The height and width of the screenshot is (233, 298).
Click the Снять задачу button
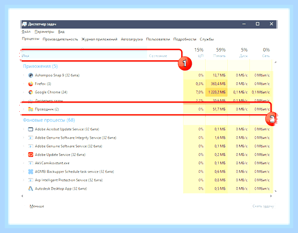[263, 206]
